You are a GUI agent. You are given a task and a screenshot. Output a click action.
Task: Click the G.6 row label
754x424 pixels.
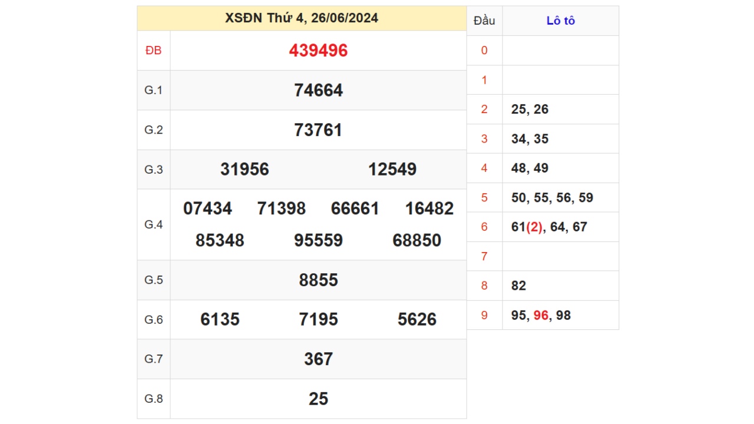(154, 319)
